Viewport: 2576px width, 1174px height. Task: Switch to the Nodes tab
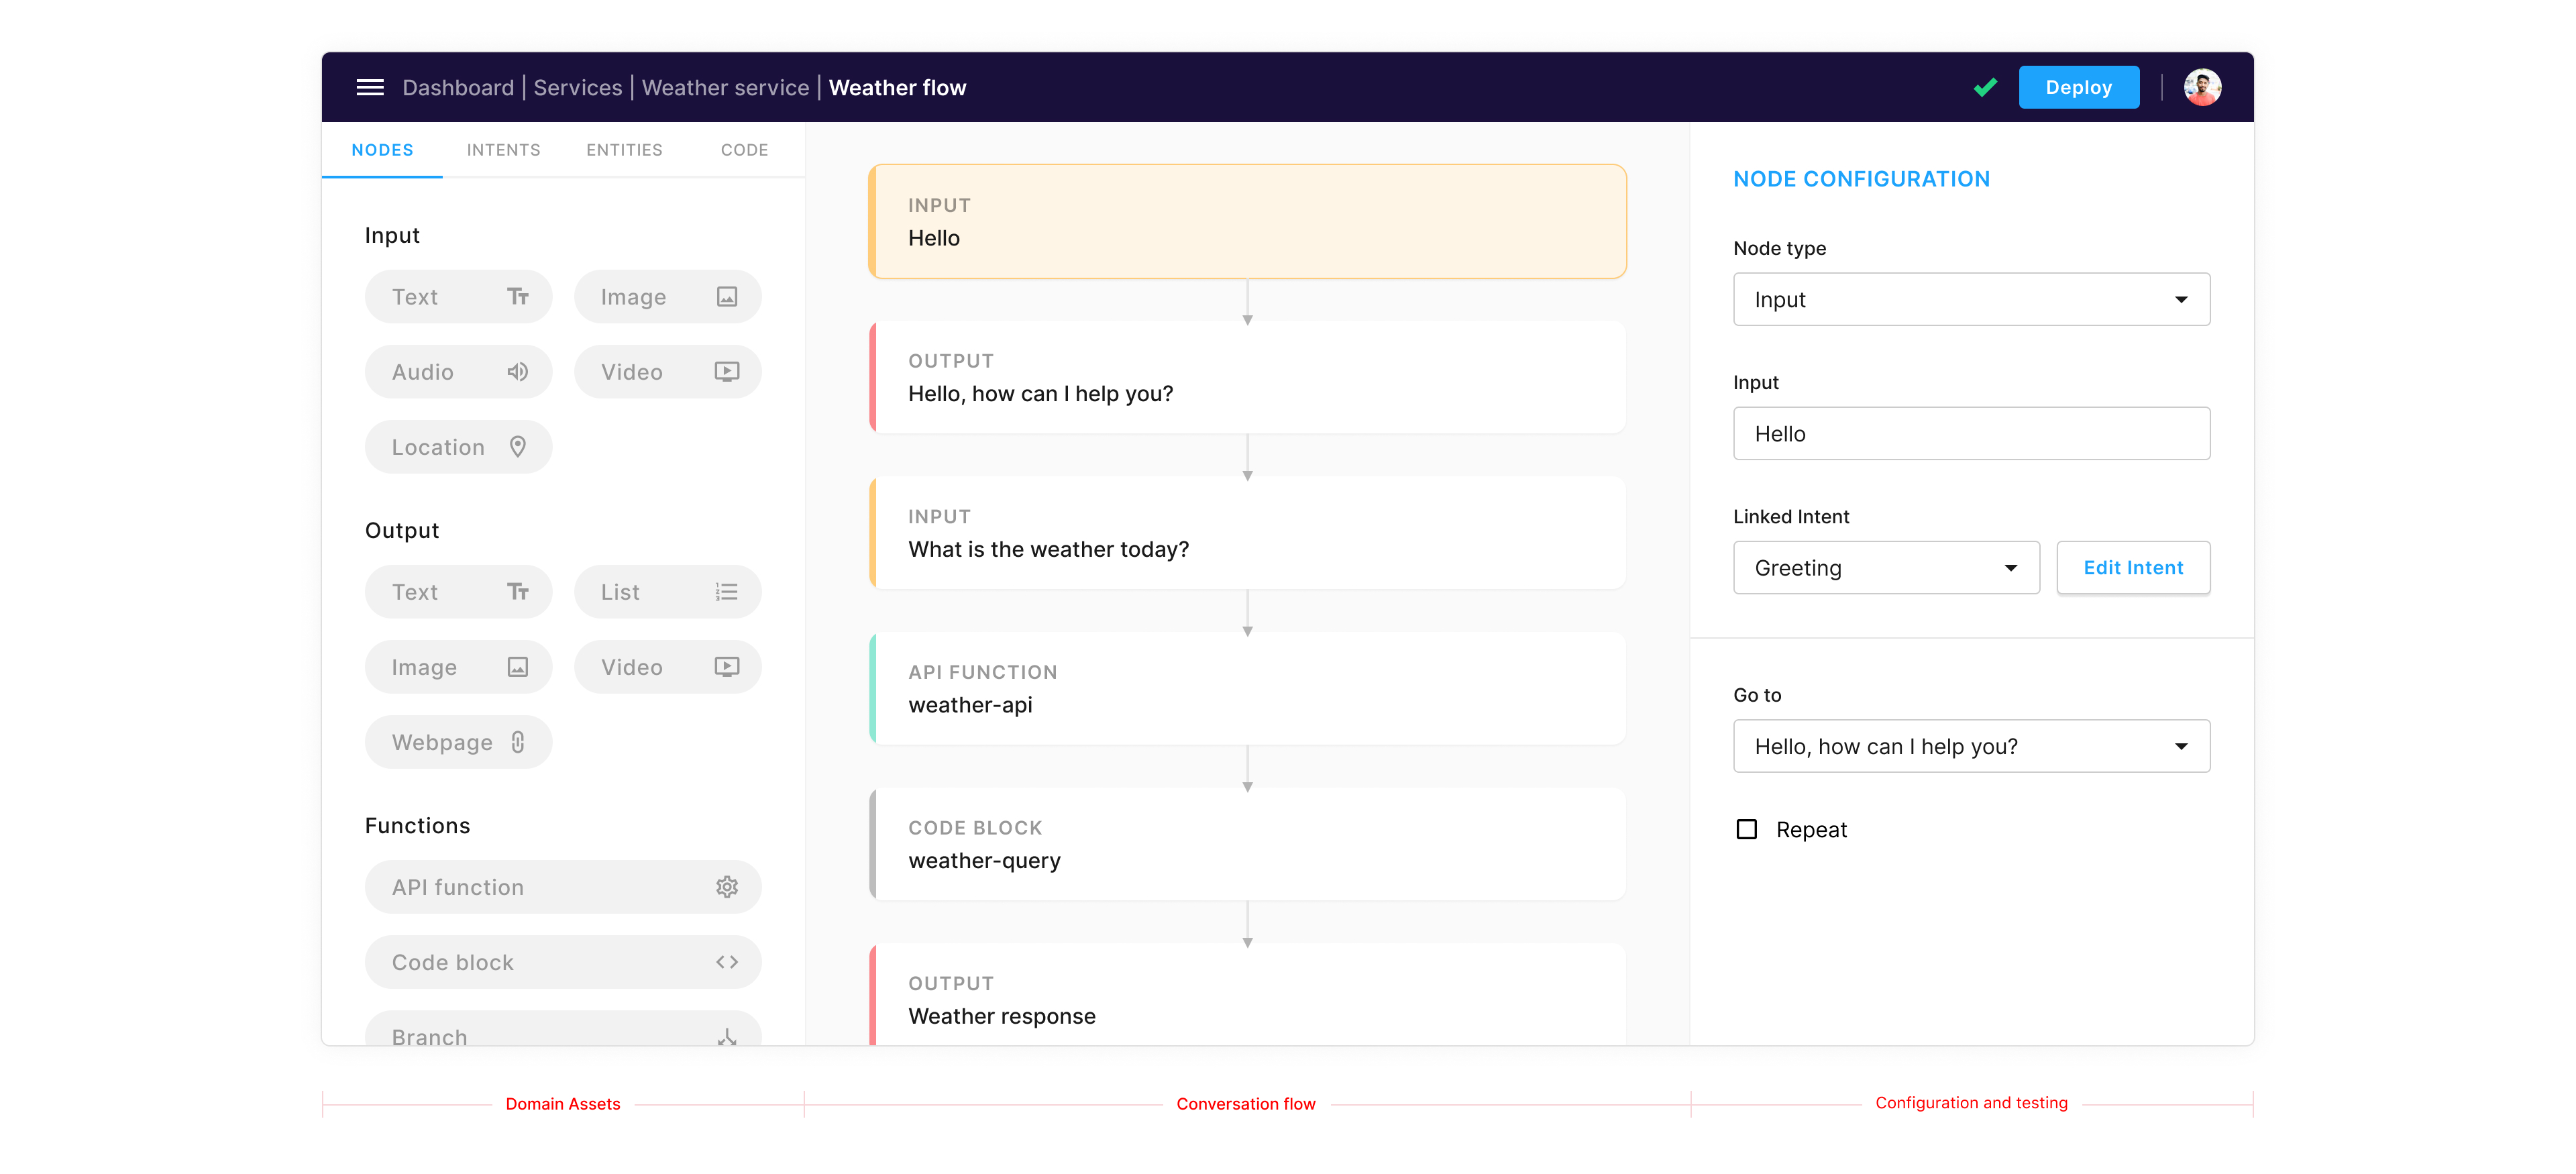pyautogui.click(x=382, y=150)
